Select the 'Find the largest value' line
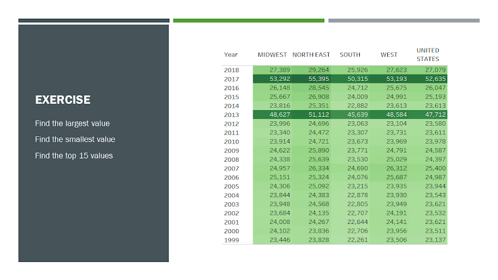Screen dimensions: 498x280 [72, 123]
